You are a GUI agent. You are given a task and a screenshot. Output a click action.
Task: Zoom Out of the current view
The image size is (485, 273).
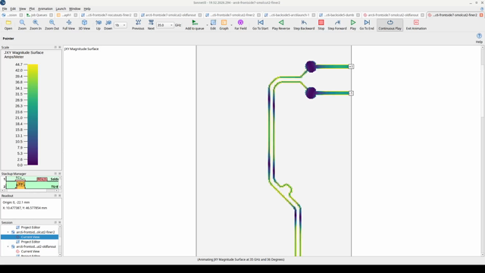point(52,25)
